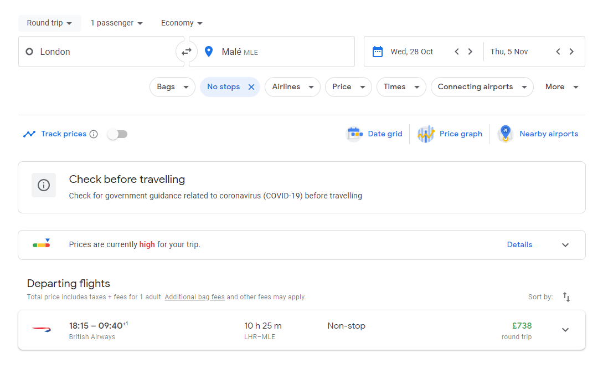The height and width of the screenshot is (368, 603).
Task: Click the London origin input field
Action: (x=100, y=52)
